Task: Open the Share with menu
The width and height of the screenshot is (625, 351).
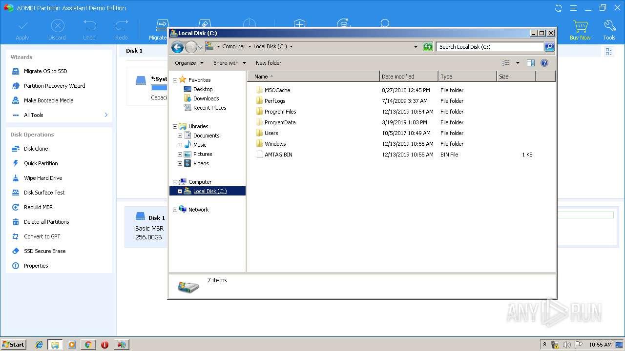Action: point(229,63)
